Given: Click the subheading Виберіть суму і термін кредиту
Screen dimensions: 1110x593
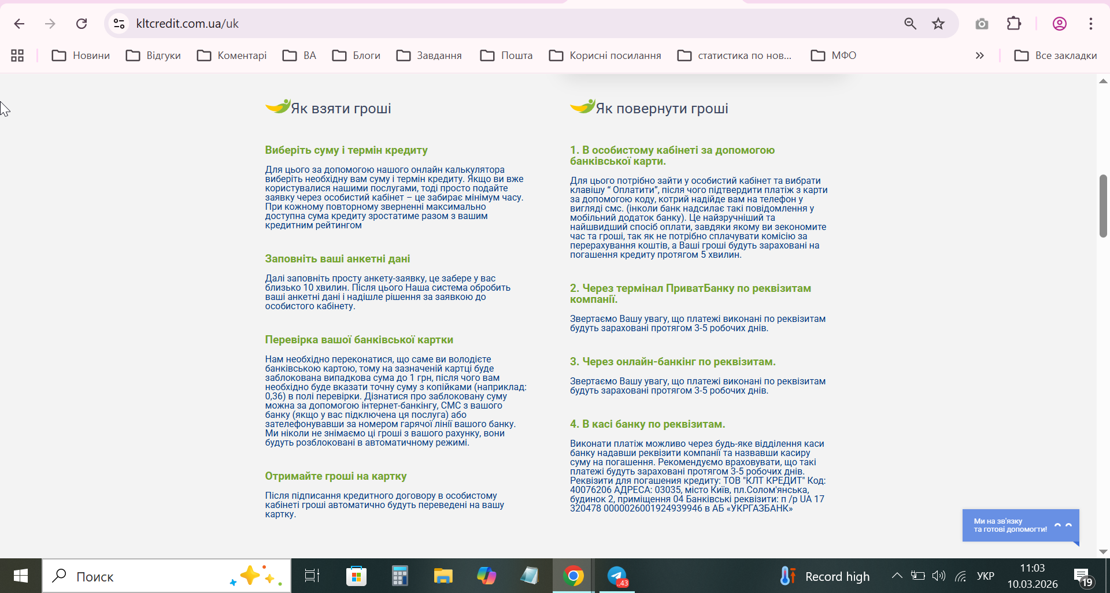Looking at the screenshot, I should (x=346, y=150).
